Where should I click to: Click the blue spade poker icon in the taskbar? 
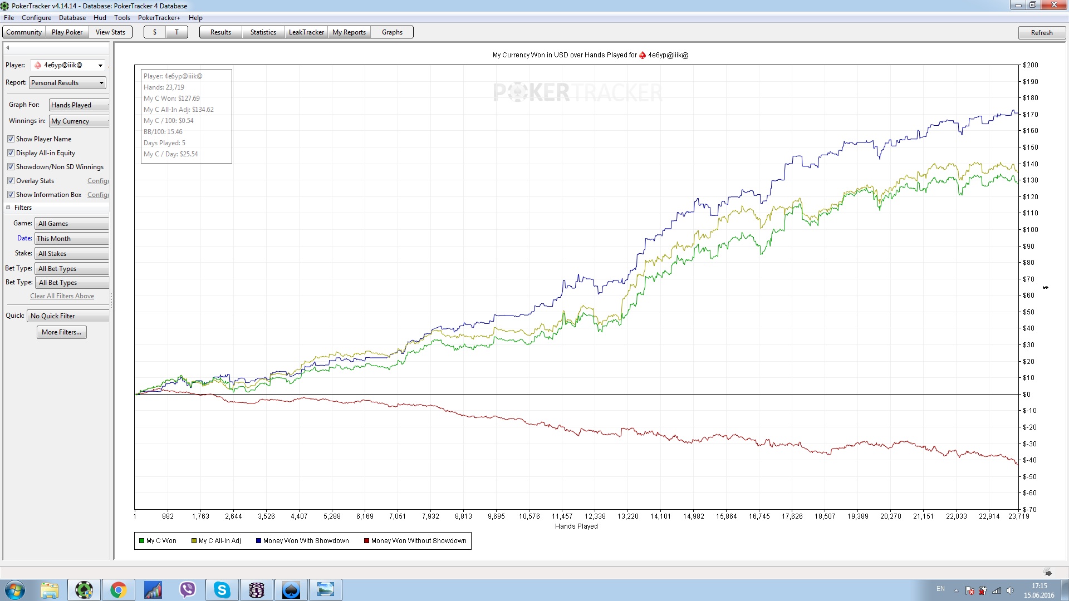(x=291, y=590)
